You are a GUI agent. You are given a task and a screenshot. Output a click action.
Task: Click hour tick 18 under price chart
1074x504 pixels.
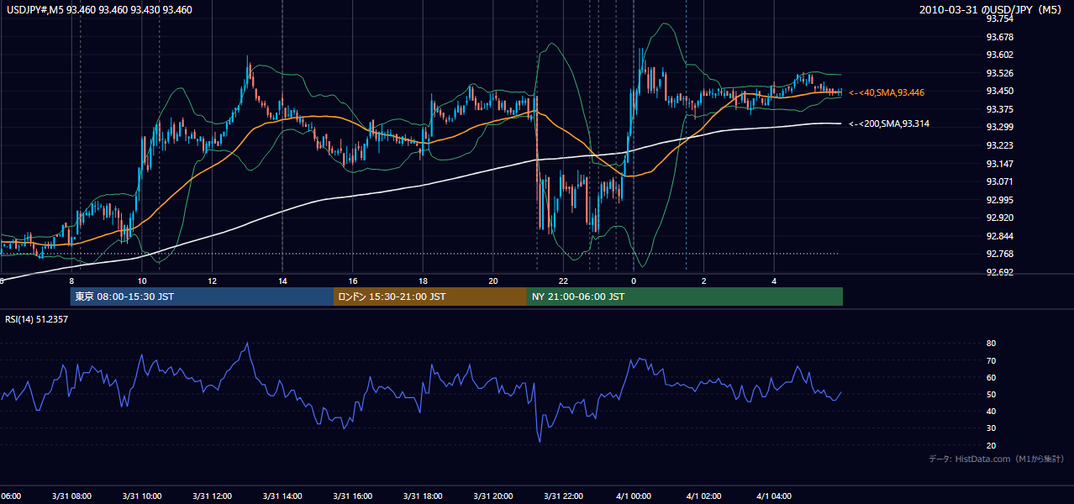(424, 281)
